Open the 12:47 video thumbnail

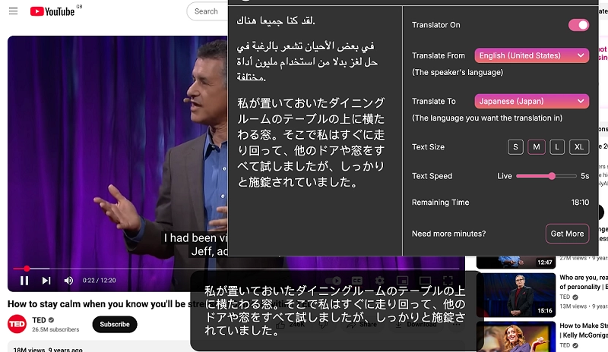click(516, 262)
